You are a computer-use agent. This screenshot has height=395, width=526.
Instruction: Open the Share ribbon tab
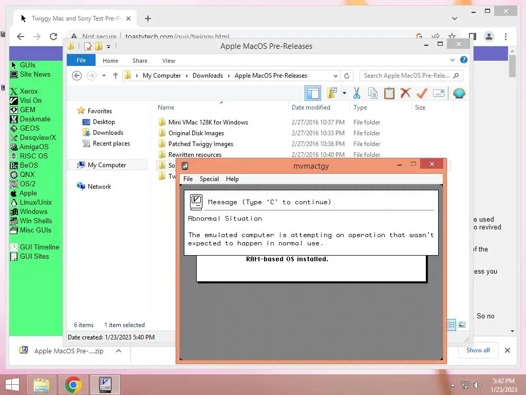tap(140, 61)
